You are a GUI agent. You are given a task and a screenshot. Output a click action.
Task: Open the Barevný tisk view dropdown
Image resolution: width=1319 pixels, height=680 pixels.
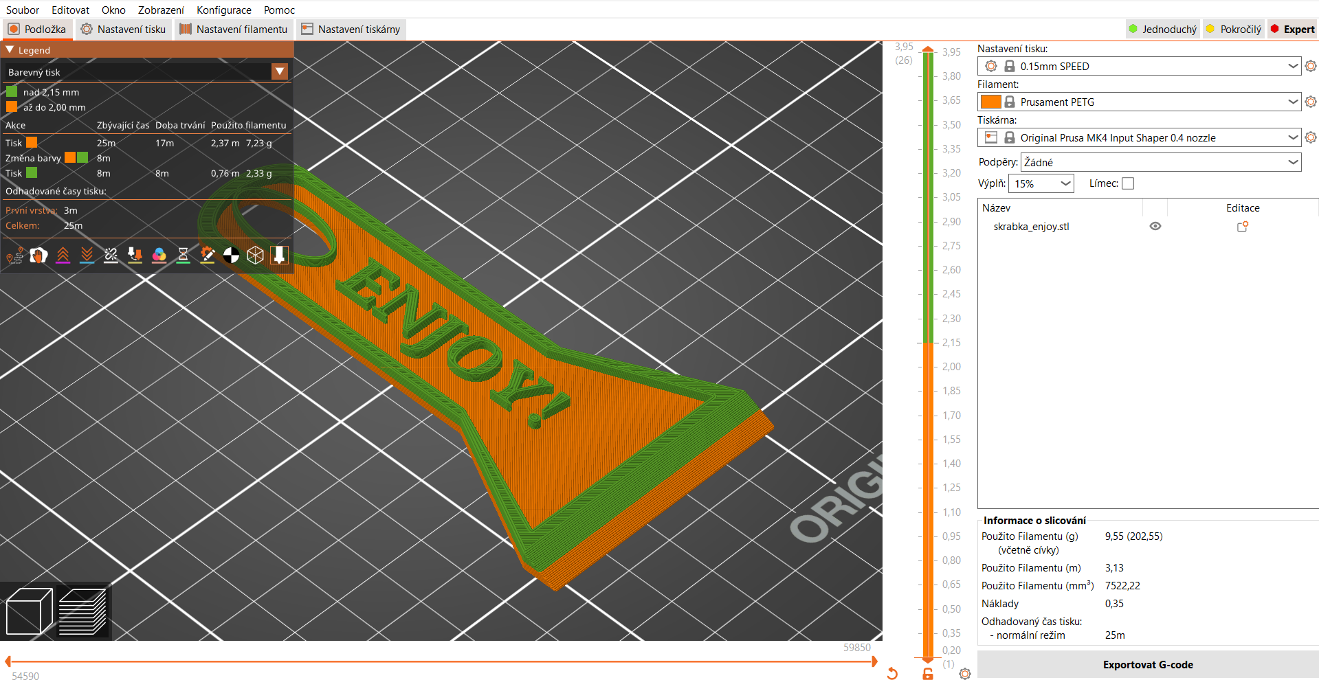coord(146,71)
